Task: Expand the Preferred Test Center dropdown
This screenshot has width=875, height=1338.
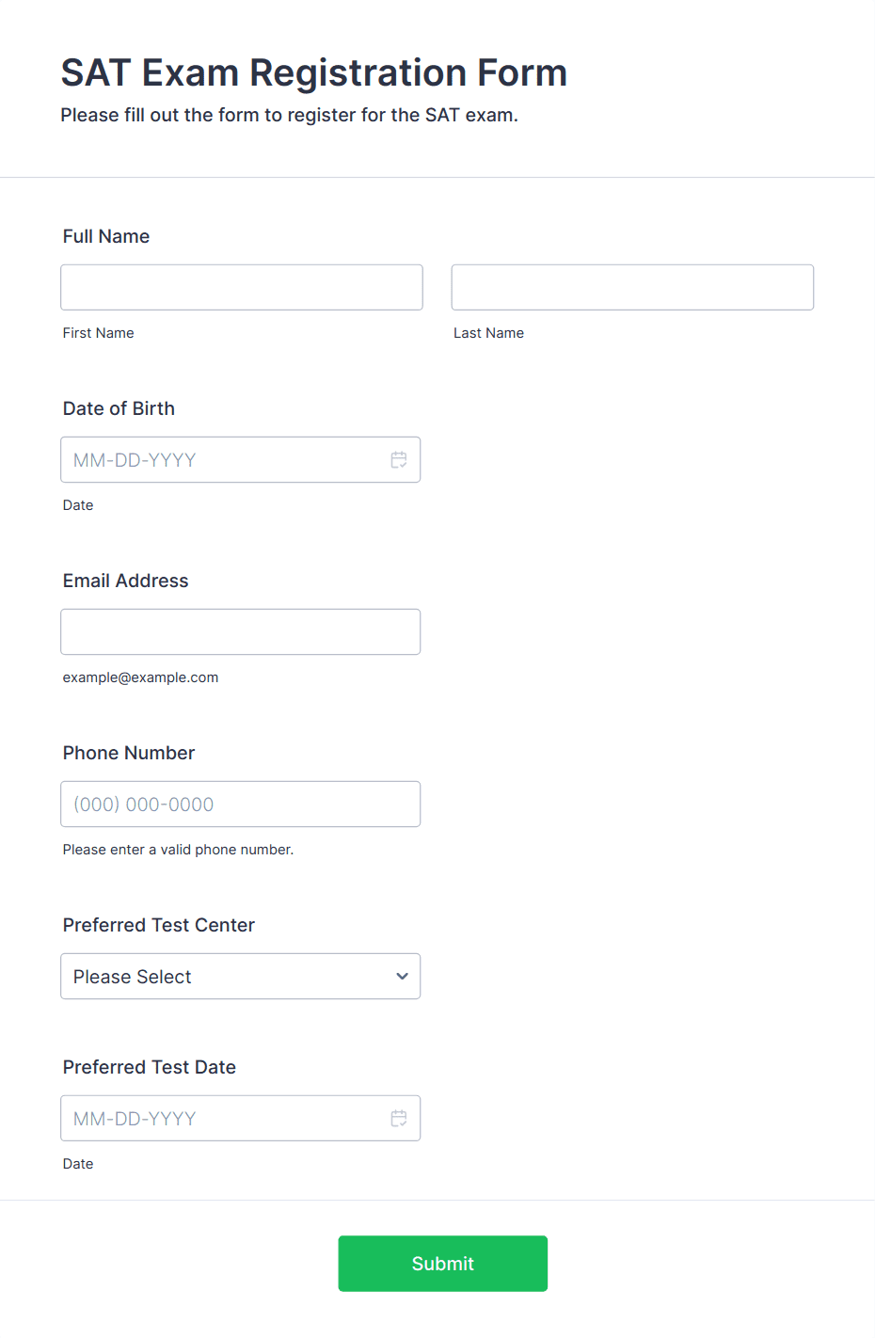Action: coord(241,977)
